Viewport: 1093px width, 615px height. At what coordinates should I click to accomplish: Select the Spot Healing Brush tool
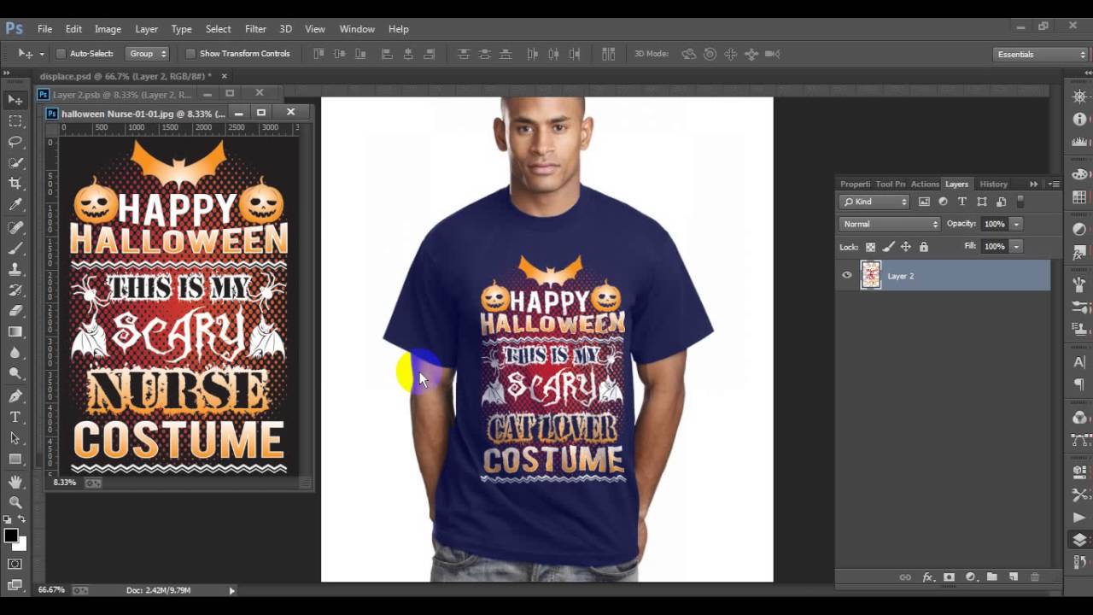15,227
